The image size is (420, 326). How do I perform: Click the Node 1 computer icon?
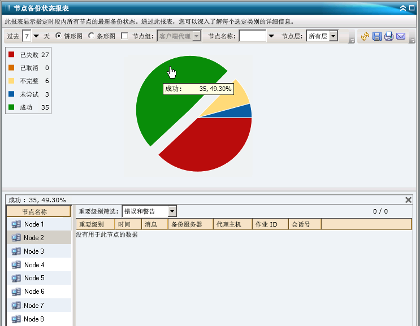[16, 224]
